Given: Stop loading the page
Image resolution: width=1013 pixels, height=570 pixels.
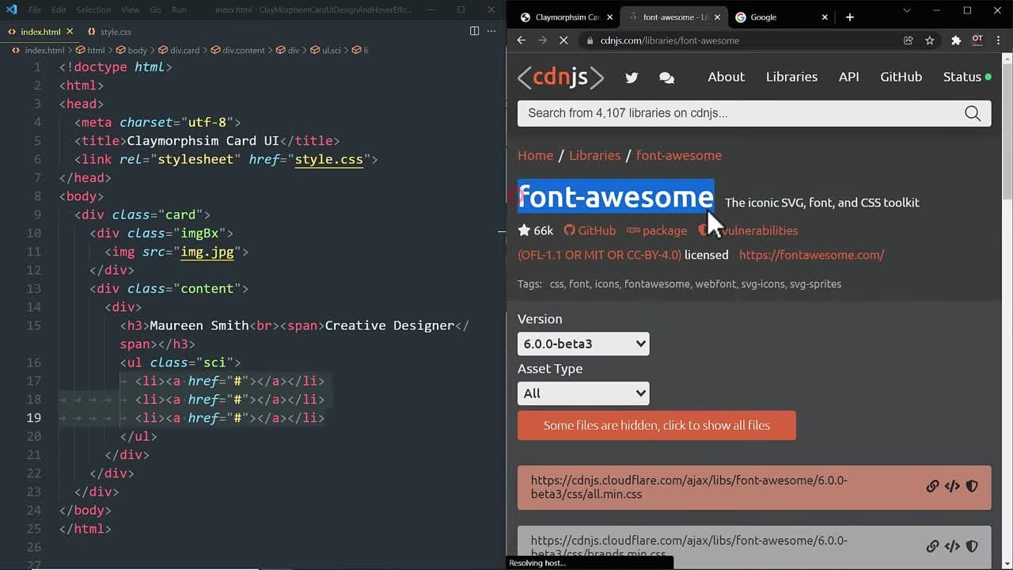Looking at the screenshot, I should point(565,40).
